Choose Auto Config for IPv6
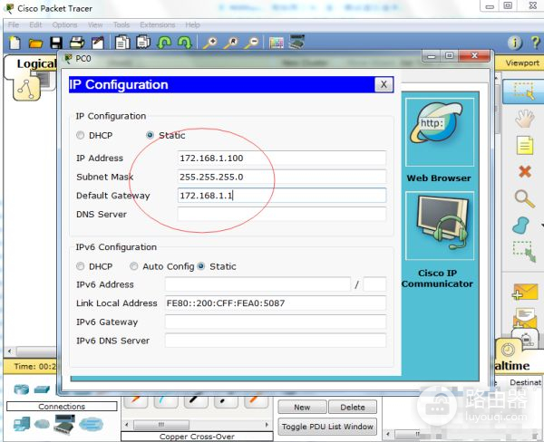Viewport: 544px width, 442px height. pos(134,266)
